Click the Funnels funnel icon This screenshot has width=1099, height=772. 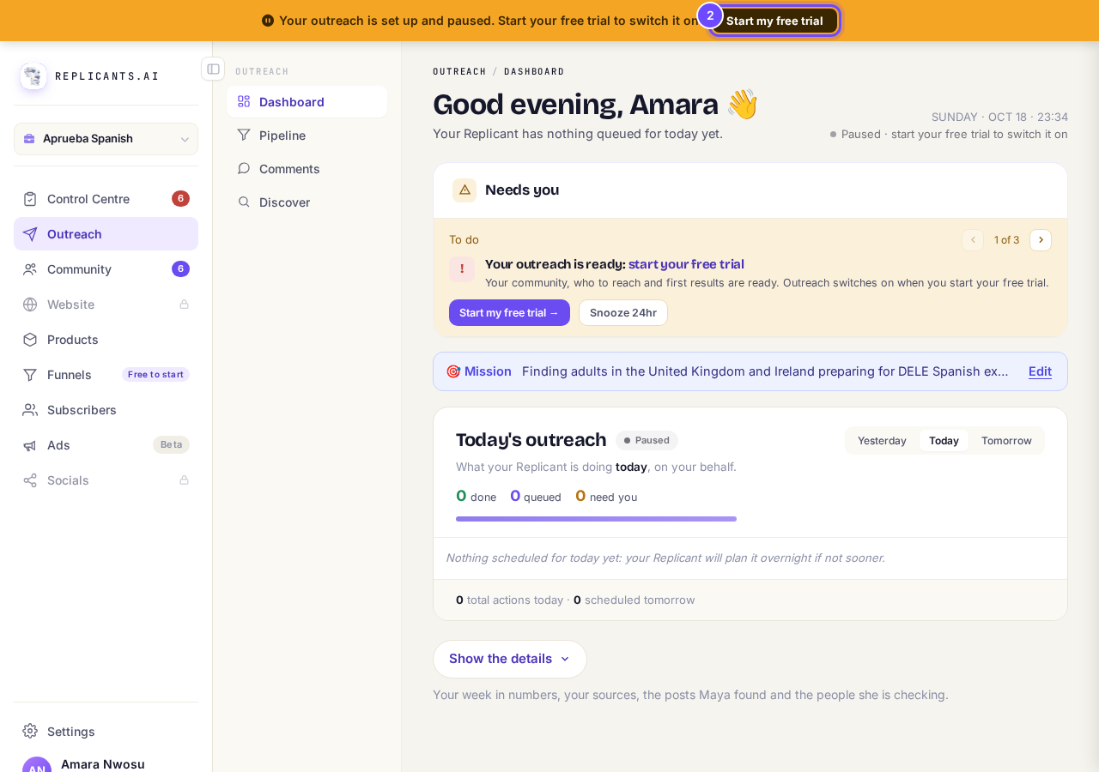30,375
